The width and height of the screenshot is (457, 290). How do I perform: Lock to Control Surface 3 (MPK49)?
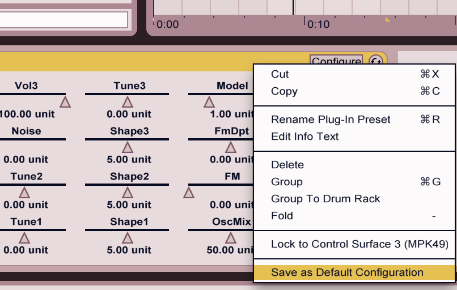[359, 244]
